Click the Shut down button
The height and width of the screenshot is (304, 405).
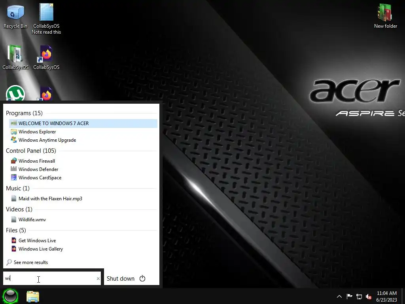(x=121, y=278)
